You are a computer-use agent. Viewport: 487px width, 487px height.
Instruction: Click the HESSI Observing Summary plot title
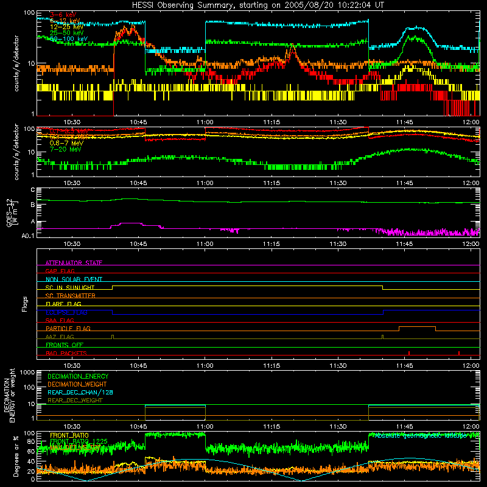tap(258, 5)
